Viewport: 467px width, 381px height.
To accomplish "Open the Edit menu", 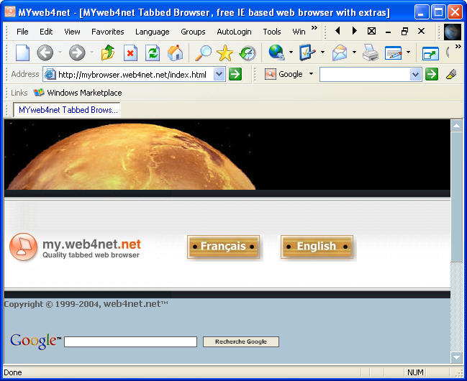I will coord(46,32).
